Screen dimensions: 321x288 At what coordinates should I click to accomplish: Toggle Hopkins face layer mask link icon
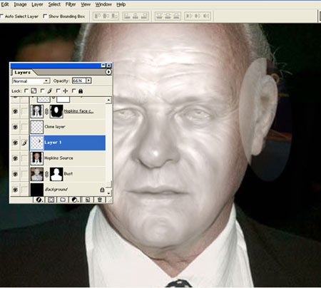point(47,111)
